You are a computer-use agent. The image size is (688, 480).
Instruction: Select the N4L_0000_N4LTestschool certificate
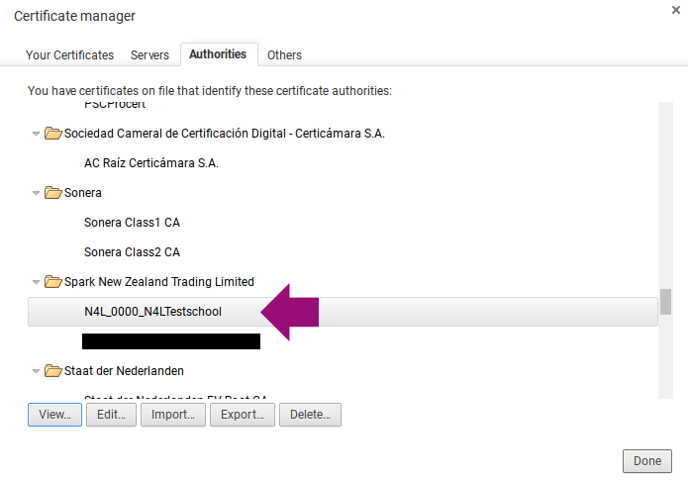coord(153,312)
